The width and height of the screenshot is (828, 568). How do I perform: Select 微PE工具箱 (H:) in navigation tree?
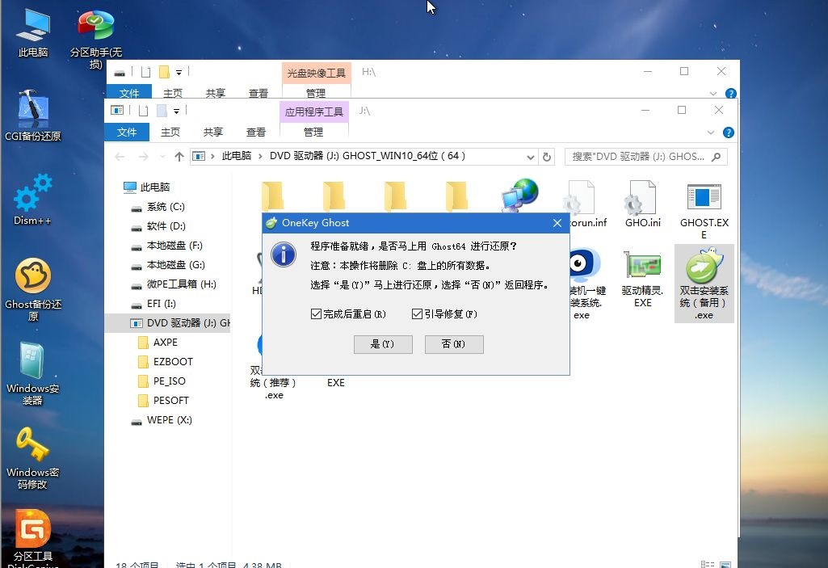(x=181, y=284)
